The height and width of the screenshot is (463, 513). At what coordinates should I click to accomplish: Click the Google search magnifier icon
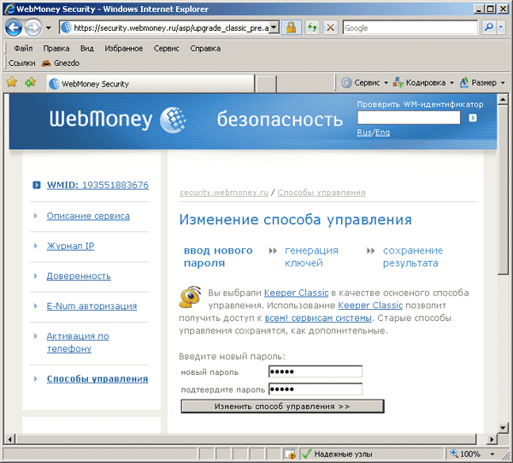(x=489, y=27)
